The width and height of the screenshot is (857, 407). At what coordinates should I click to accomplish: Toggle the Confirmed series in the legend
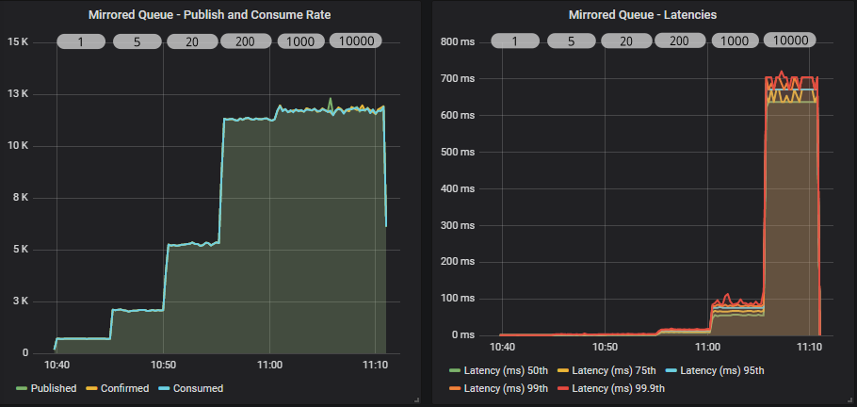point(123,388)
